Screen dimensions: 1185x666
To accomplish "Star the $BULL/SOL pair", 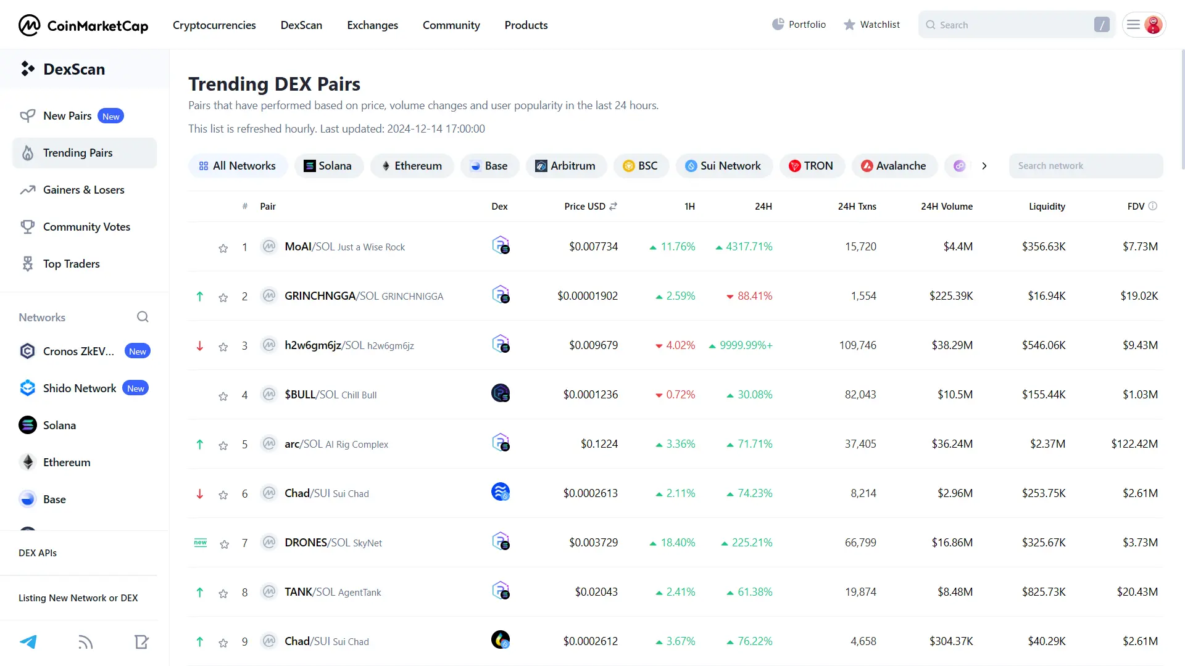I will click(x=223, y=396).
